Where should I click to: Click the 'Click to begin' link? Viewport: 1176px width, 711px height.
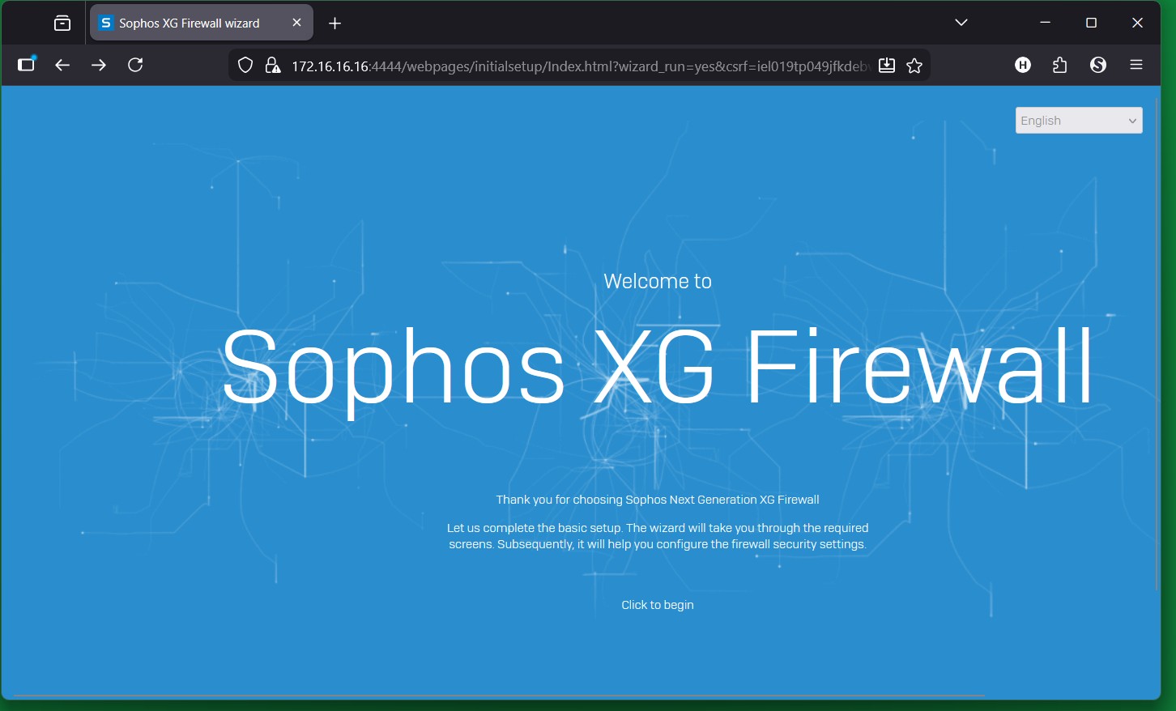click(x=657, y=605)
